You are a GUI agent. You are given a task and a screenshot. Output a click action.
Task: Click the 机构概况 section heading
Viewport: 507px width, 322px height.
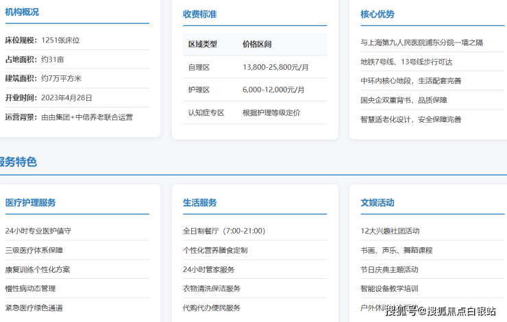(x=22, y=12)
